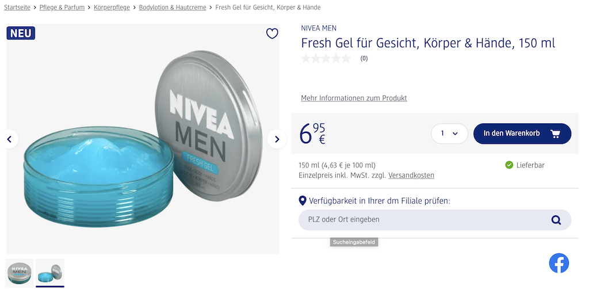Show previous product image arrow

[x=9, y=139]
